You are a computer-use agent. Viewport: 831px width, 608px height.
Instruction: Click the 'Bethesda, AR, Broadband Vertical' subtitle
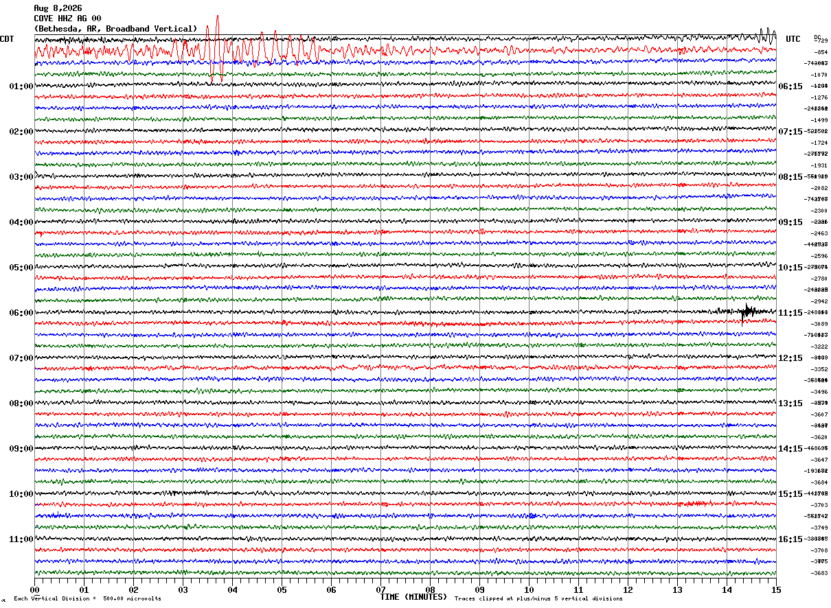(115, 29)
